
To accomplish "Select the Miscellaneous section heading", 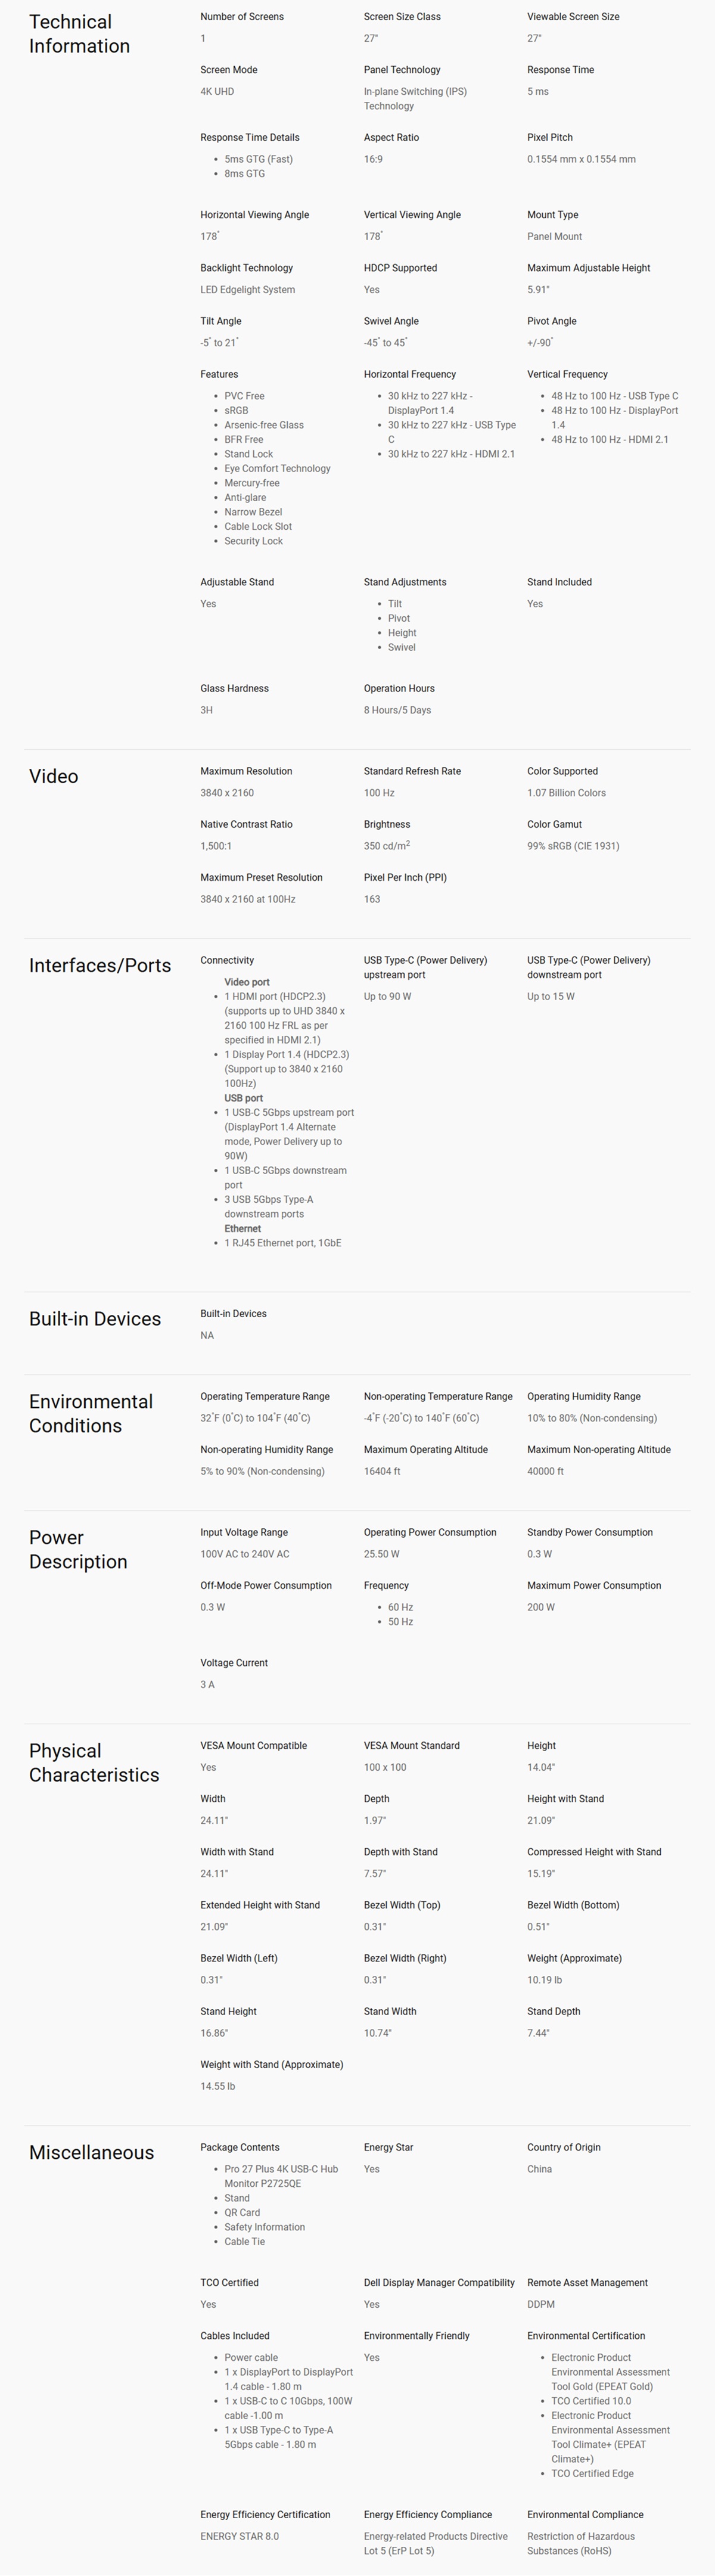I will 91,2152.
